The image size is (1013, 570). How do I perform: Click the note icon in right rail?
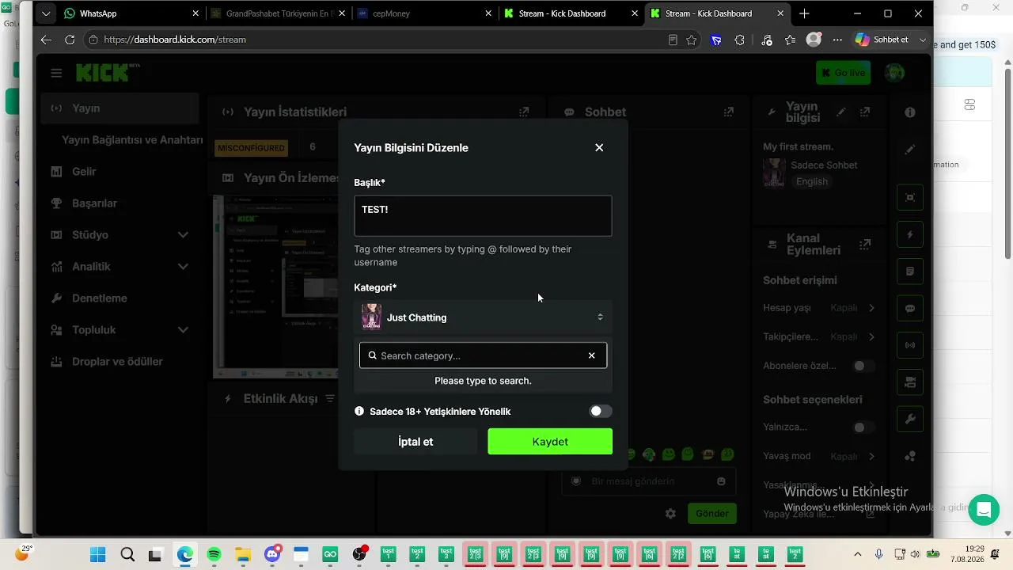[x=910, y=272]
